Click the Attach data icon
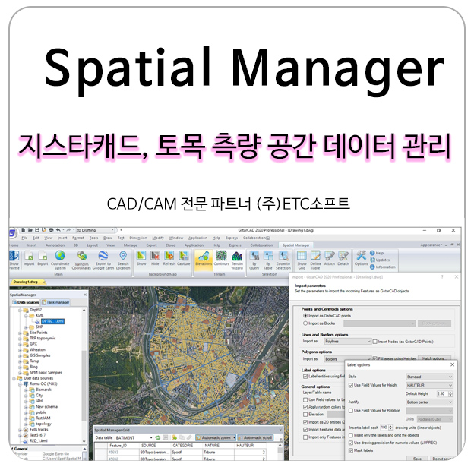Viewport: 474px width, 467px height. 329,258
